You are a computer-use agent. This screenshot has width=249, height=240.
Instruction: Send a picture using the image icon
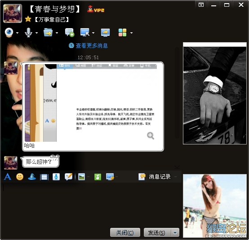(x=82, y=177)
